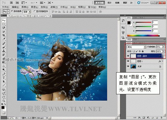
Task: Check the 显示变换控件 checkbox
Action: (x=34, y=11)
